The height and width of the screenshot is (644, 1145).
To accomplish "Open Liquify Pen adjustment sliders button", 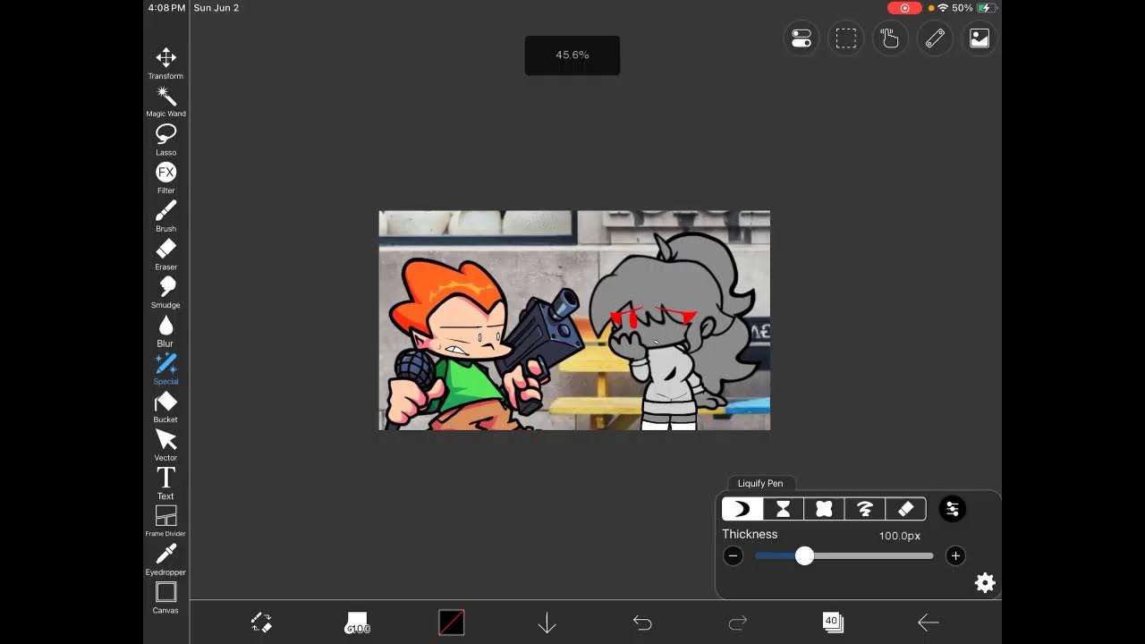I will 953,509.
